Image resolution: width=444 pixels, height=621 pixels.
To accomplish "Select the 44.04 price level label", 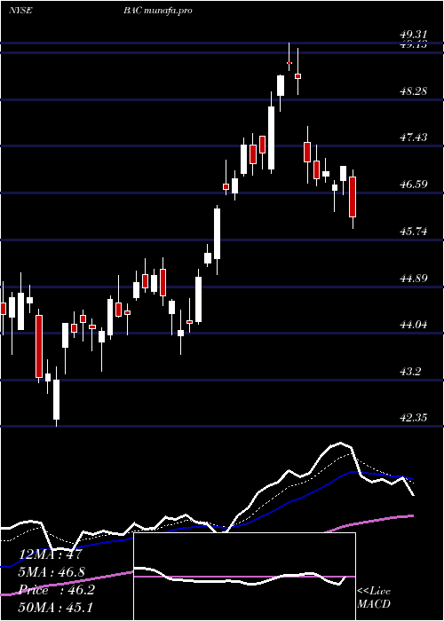I will pyautogui.click(x=413, y=325).
